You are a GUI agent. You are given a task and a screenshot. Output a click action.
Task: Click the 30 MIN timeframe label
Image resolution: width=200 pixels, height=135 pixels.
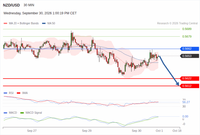point(29,5)
